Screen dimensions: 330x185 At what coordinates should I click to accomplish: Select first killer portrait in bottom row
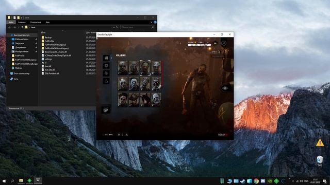(123, 100)
